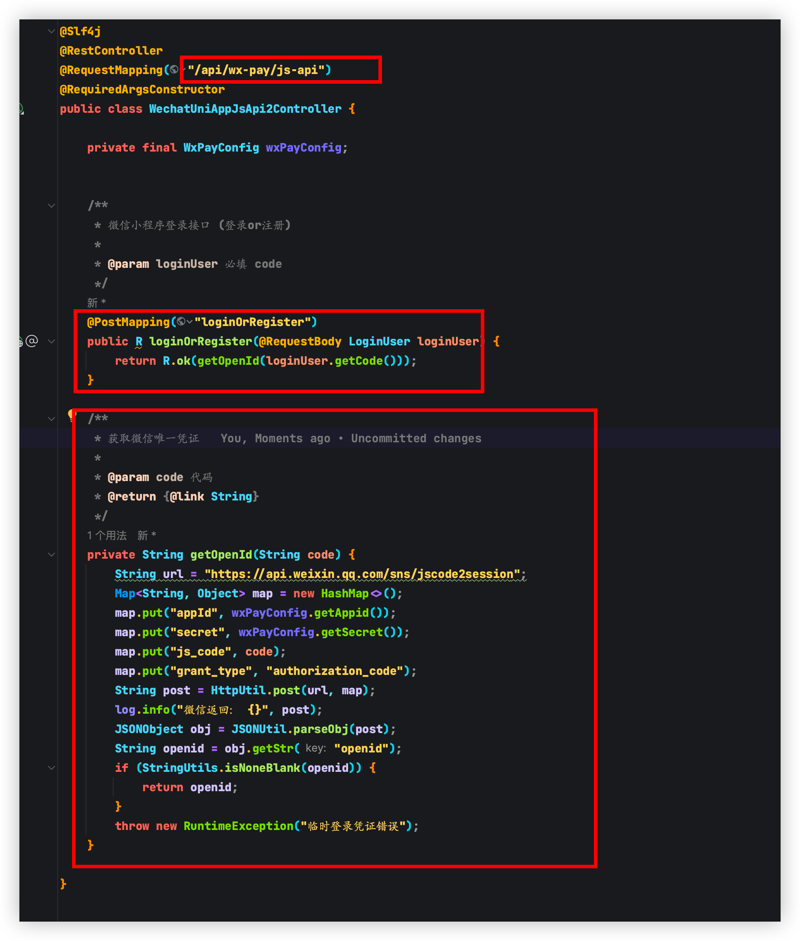
Task: Click the JSONObject type name
Action: [149, 729]
